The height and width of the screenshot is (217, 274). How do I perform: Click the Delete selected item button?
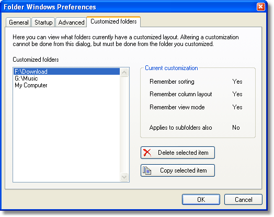(x=178, y=153)
